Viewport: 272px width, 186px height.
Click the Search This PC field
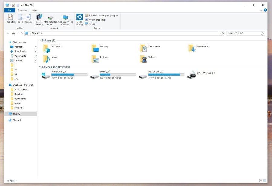(244, 34)
